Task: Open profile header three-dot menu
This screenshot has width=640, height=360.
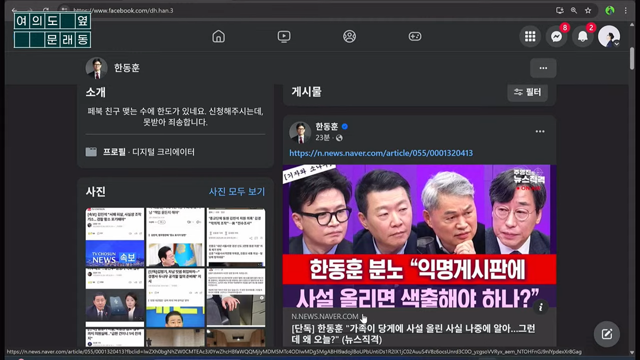Action: pos(543,68)
